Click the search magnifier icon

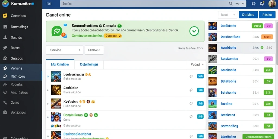coord(231,4)
